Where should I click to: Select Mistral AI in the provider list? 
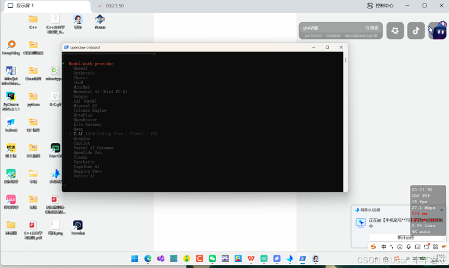coord(85,106)
